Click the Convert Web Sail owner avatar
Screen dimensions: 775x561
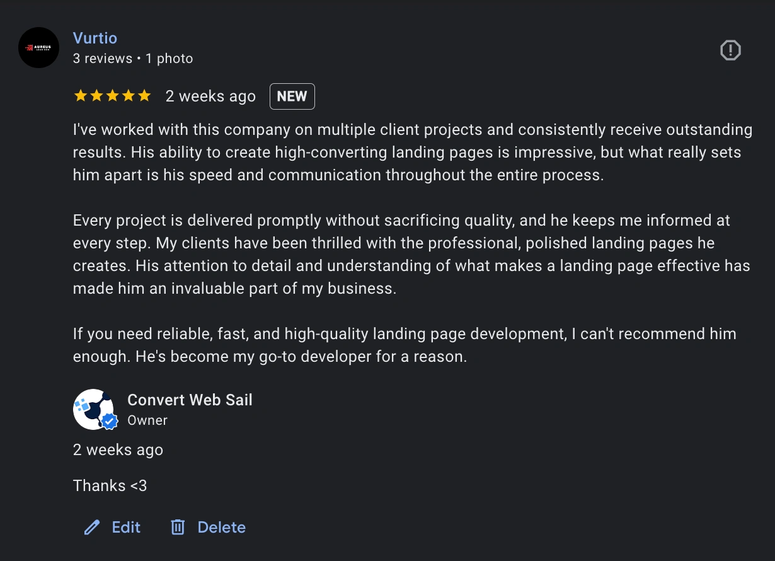coord(95,408)
